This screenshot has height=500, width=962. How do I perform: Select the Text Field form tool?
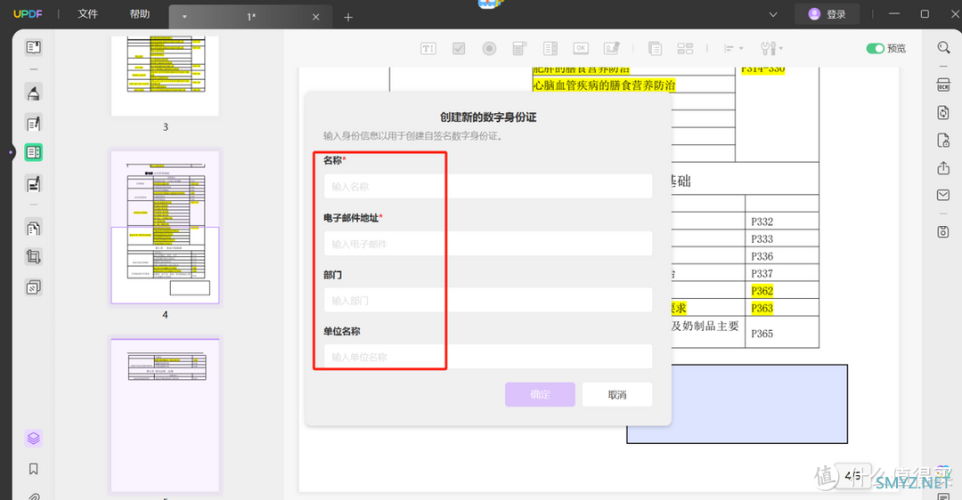coord(428,48)
